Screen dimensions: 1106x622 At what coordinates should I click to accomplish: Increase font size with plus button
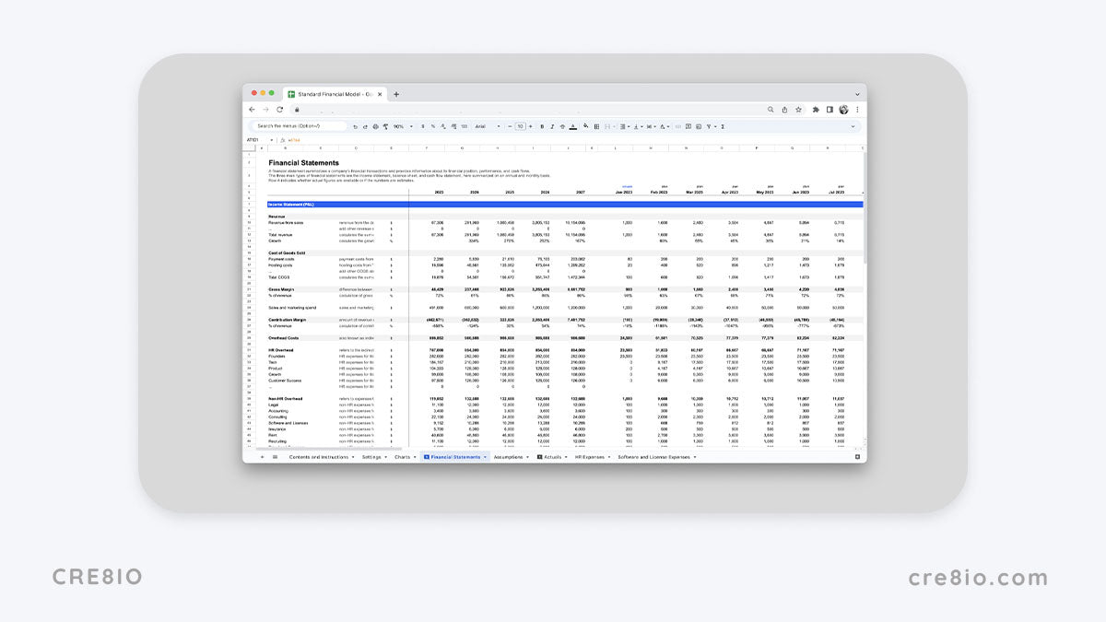click(530, 126)
